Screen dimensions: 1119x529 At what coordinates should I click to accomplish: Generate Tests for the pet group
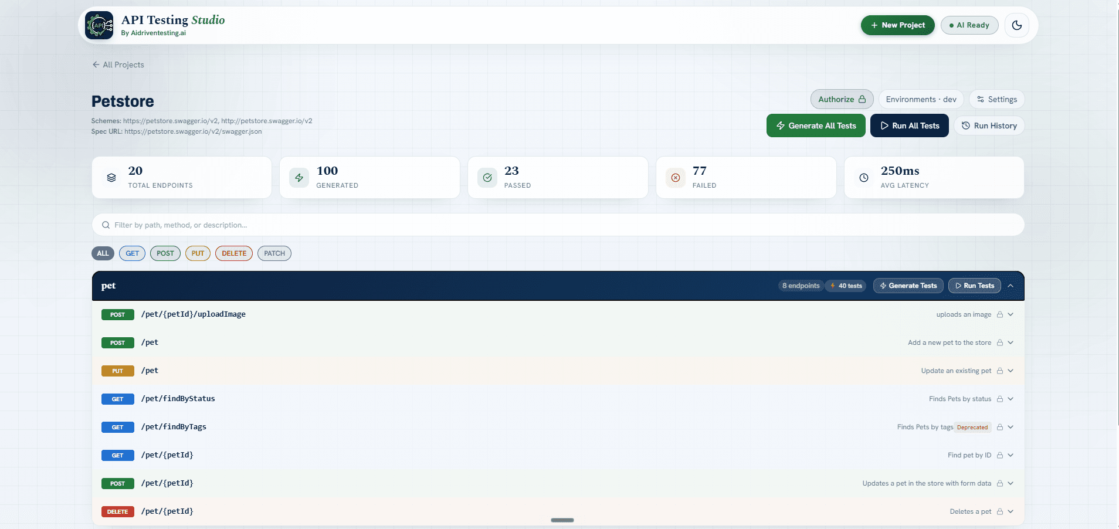click(908, 286)
